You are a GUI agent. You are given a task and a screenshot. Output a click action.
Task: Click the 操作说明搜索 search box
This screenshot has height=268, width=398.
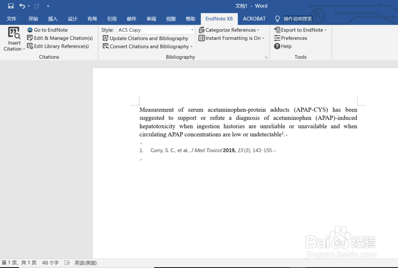coord(298,19)
